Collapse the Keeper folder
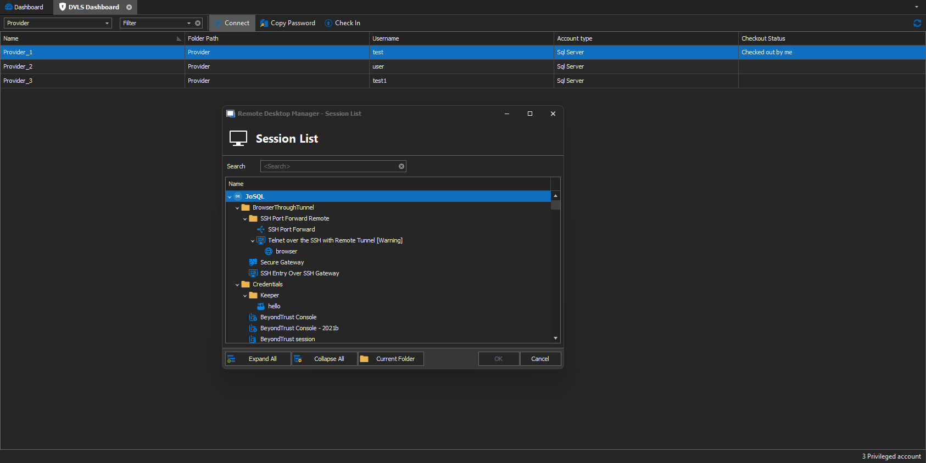926x463 pixels. tap(245, 296)
